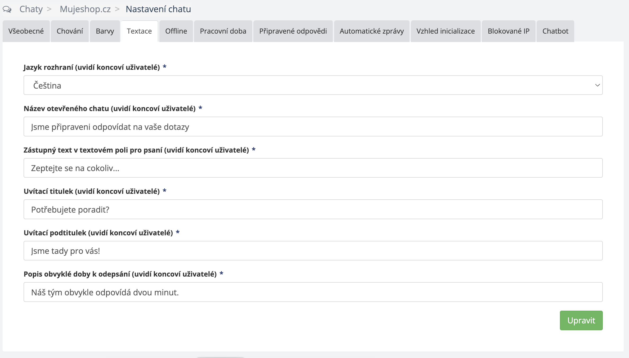Screen dimensions: 629x358
Task: Open the Automatické zprávy tab
Action: tap(371, 31)
